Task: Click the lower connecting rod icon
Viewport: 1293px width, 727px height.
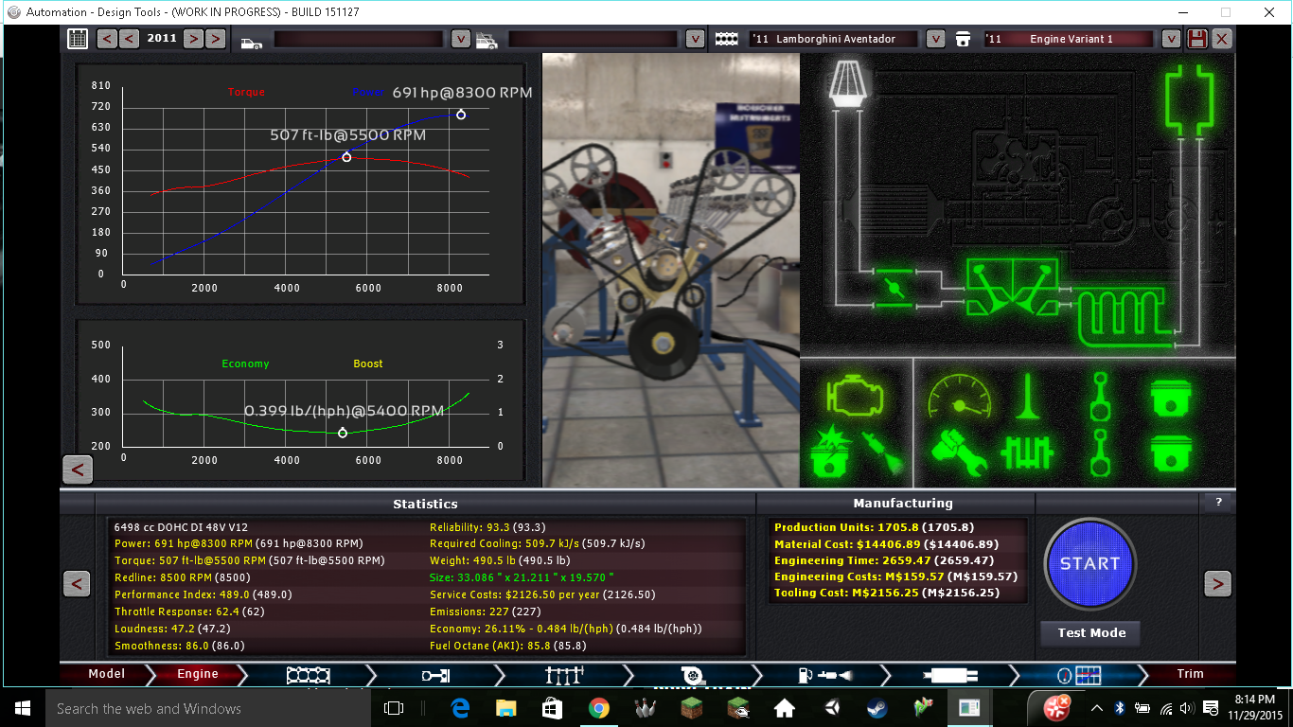Action: click(1098, 452)
